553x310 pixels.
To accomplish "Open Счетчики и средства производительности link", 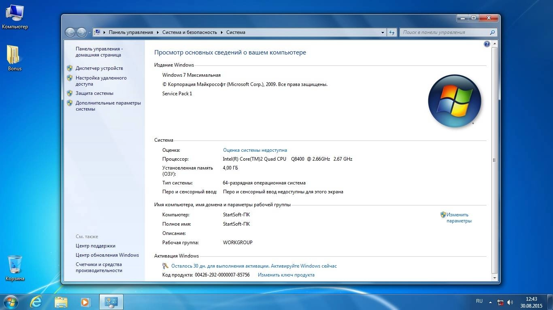I will click(x=99, y=267).
